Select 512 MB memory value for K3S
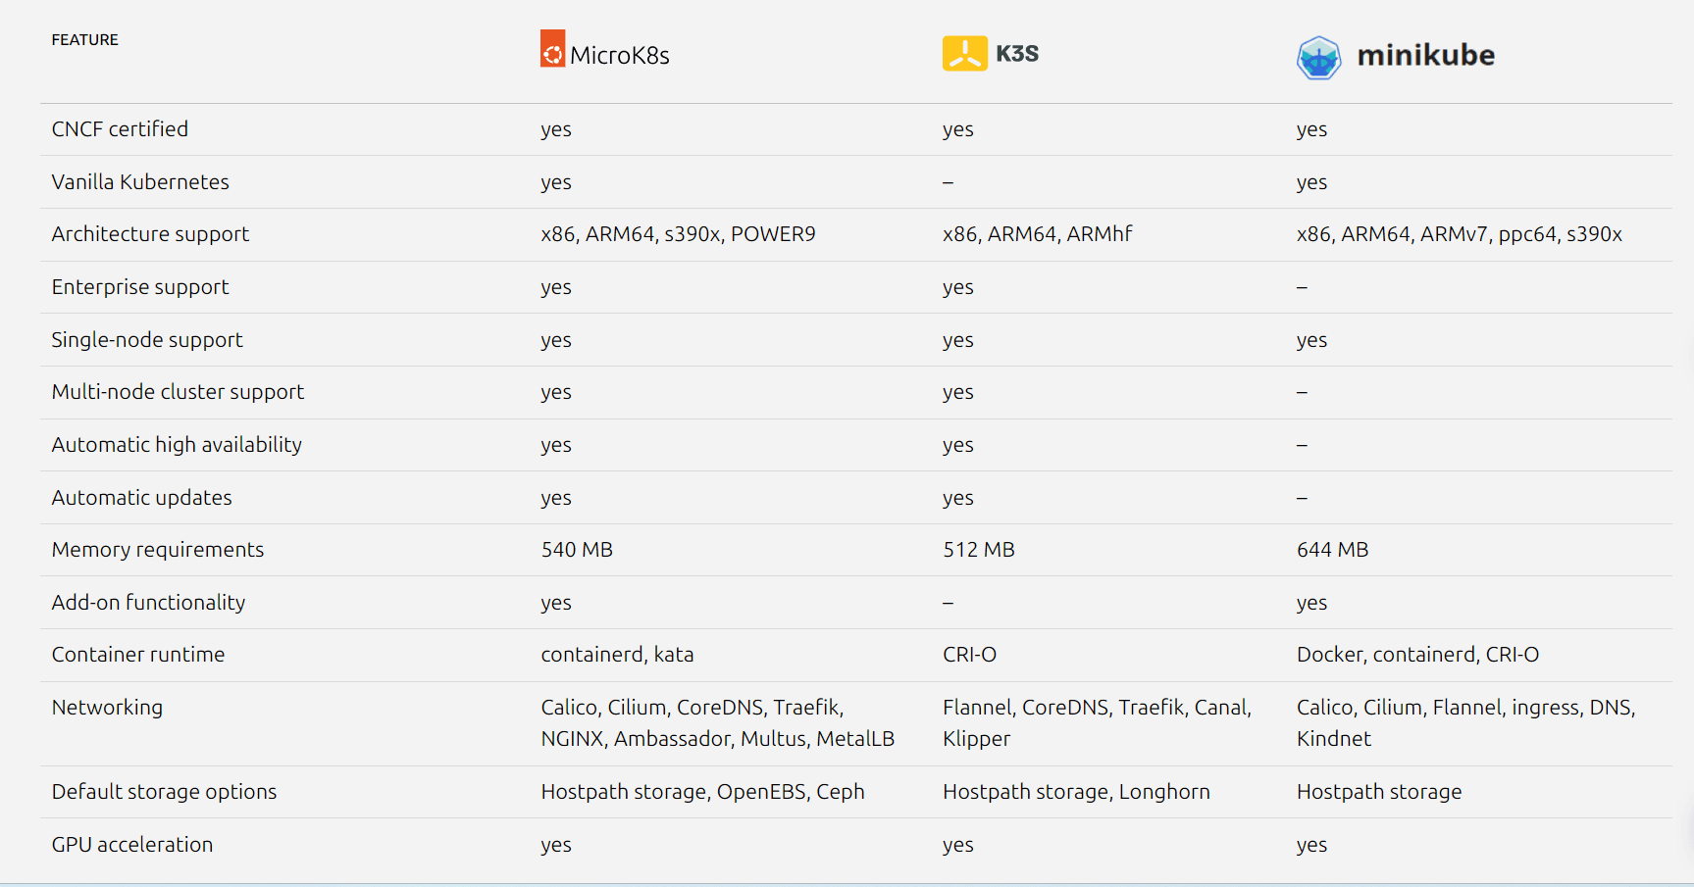1694x887 pixels. [978, 550]
